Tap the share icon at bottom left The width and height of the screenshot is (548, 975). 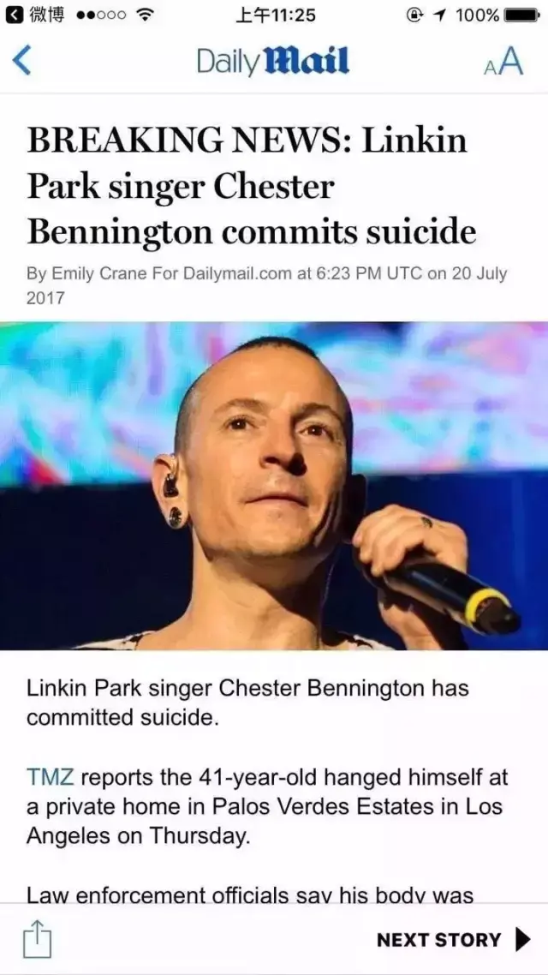37,939
